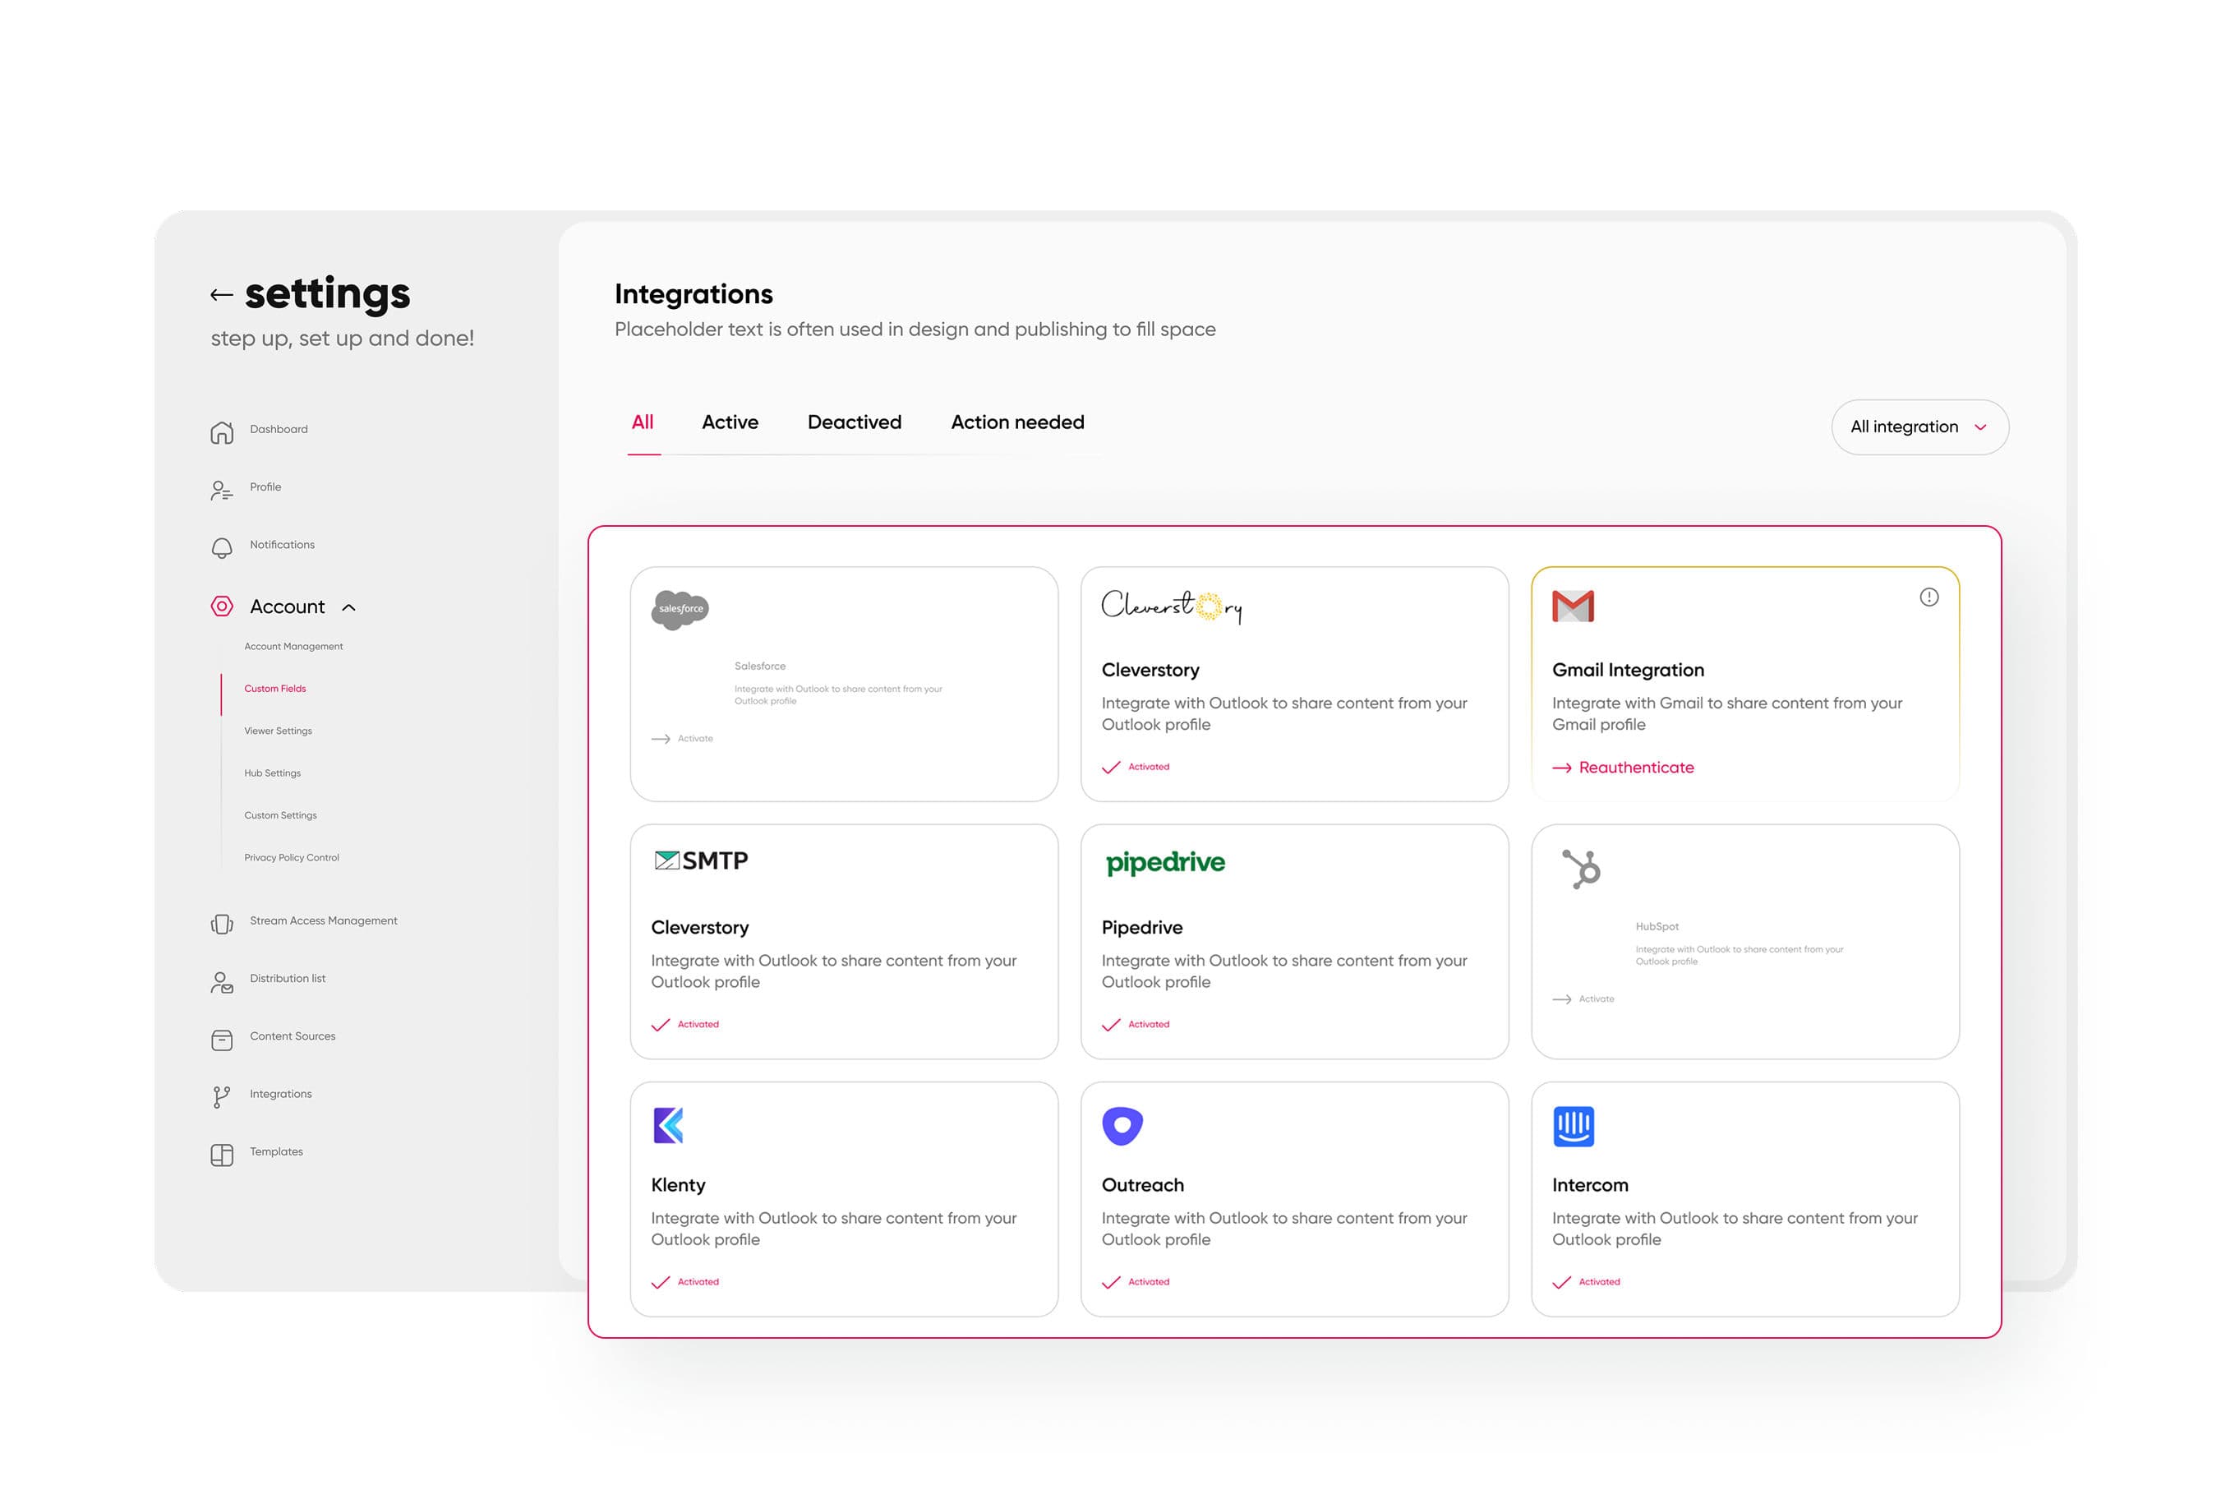Click the Stream Access Management icon

222,925
